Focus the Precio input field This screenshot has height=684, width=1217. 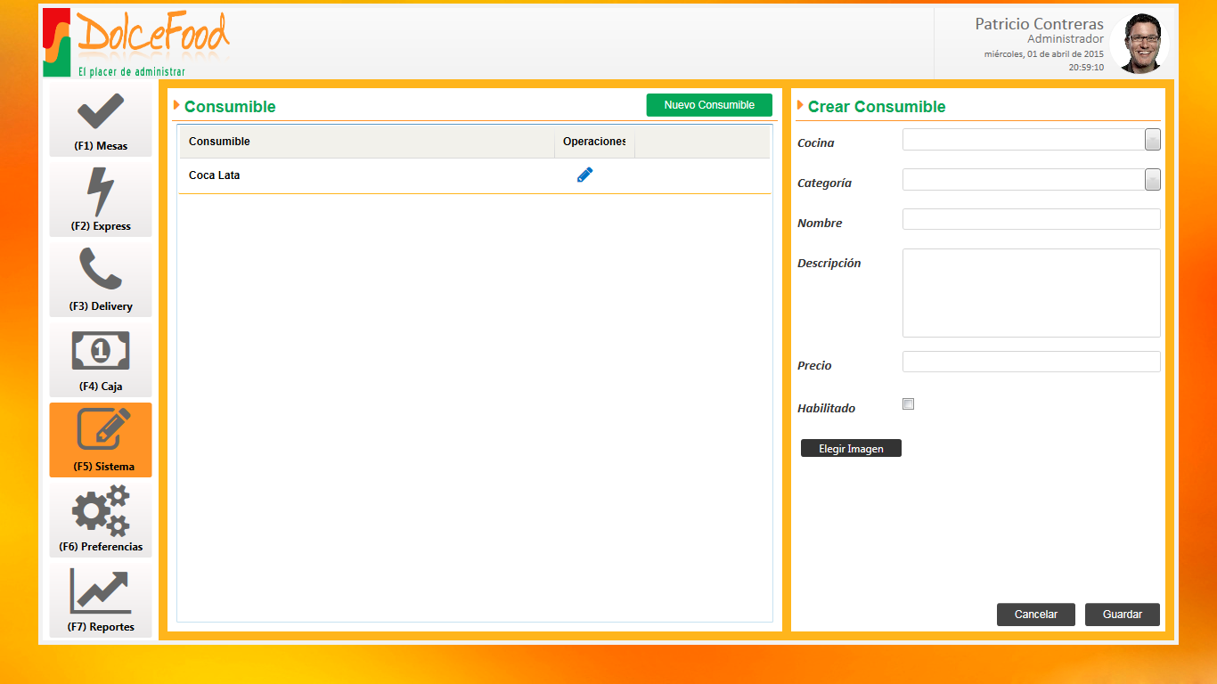click(x=1031, y=362)
